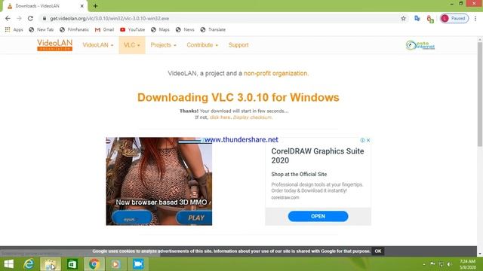
Task: Click the volume icon in system tray
Action: (450, 264)
